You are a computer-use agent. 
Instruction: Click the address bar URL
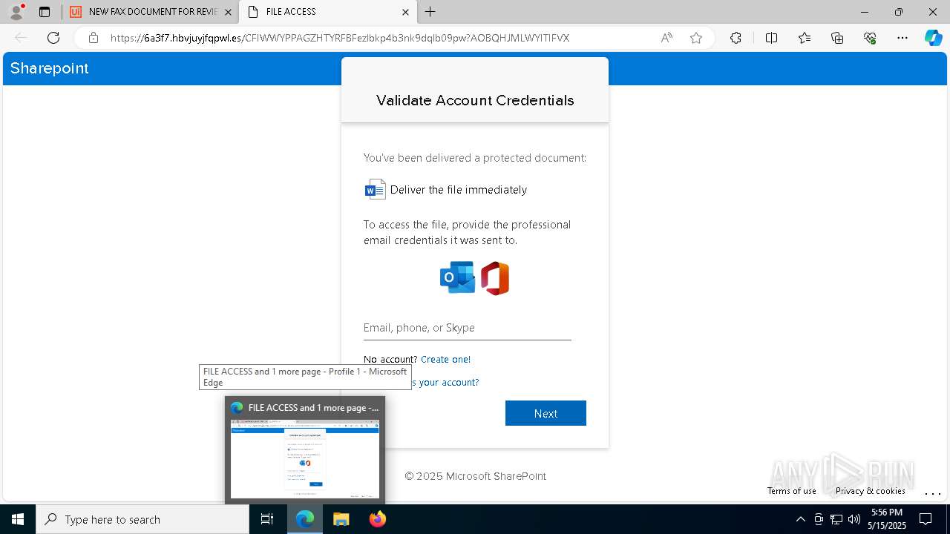tap(340, 38)
